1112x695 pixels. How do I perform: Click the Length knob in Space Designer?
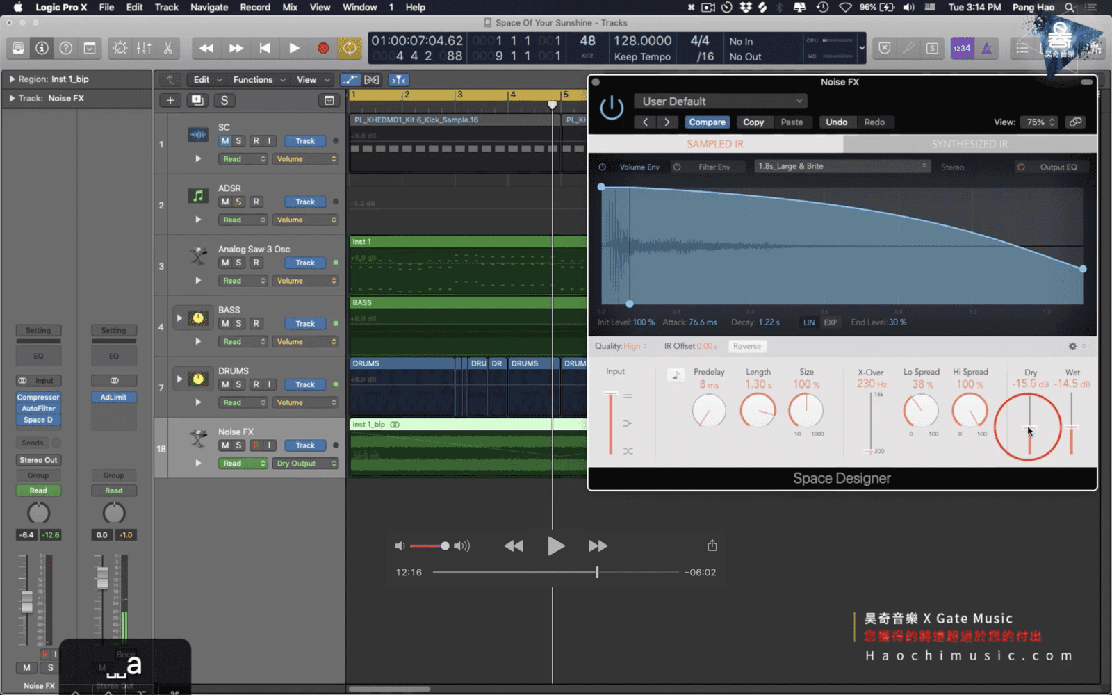[758, 411]
